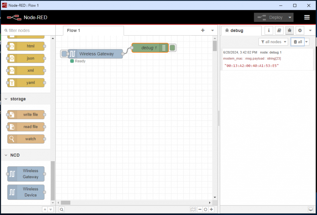Maximize the Node-RED window
Screen dimensions: 317x215
click(295, 6)
